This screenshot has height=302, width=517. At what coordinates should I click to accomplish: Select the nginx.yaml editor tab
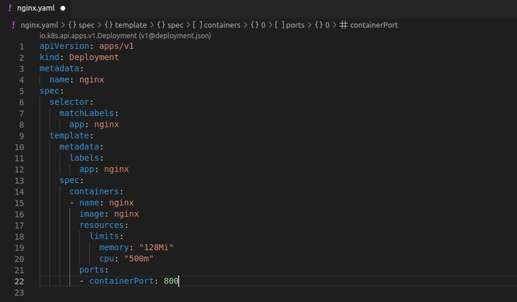[34, 9]
